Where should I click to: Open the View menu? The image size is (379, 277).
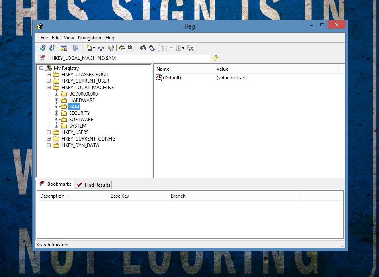69,38
